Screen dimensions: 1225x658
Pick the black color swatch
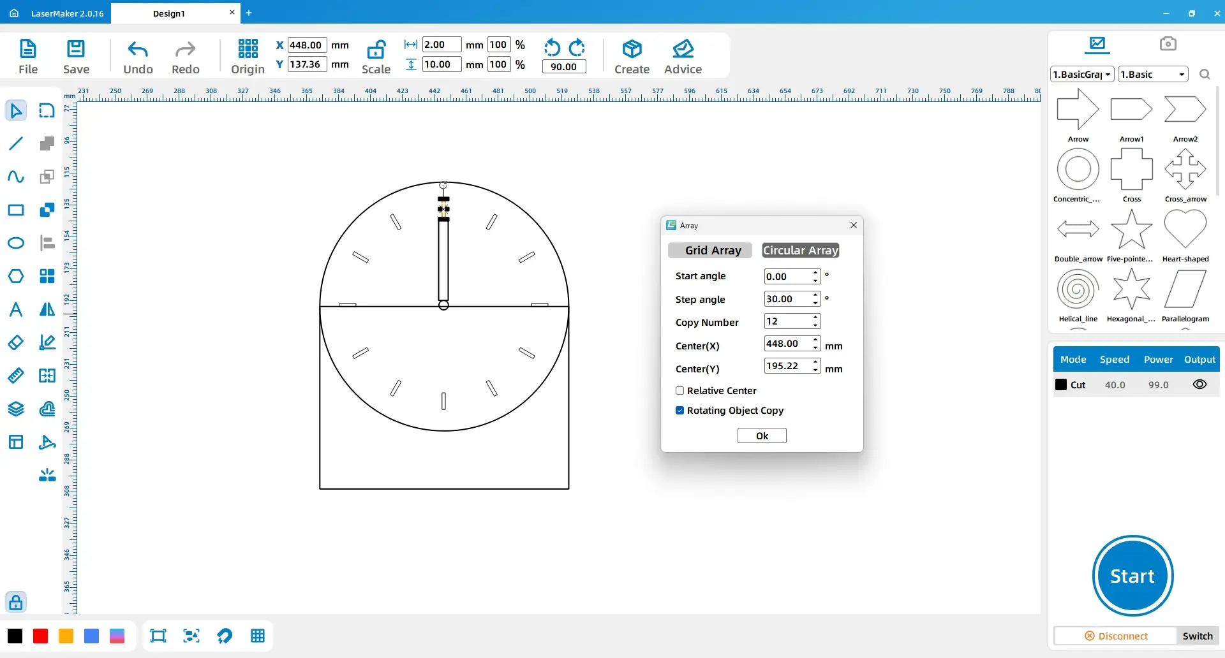pyautogui.click(x=15, y=636)
